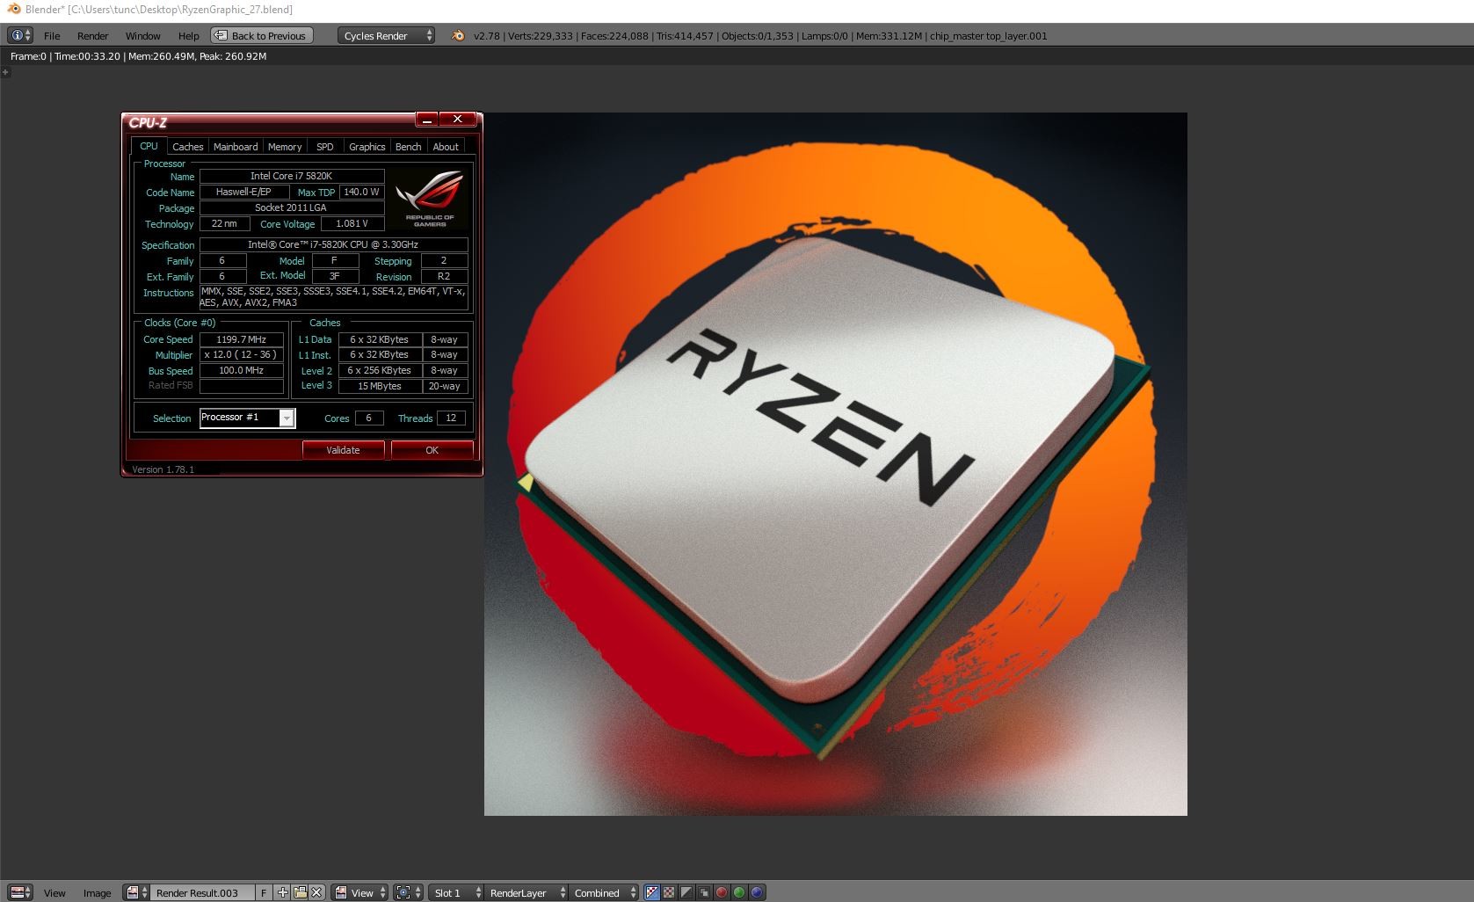
Task: Open the Slot 1 dropdown
Action: 455,892
